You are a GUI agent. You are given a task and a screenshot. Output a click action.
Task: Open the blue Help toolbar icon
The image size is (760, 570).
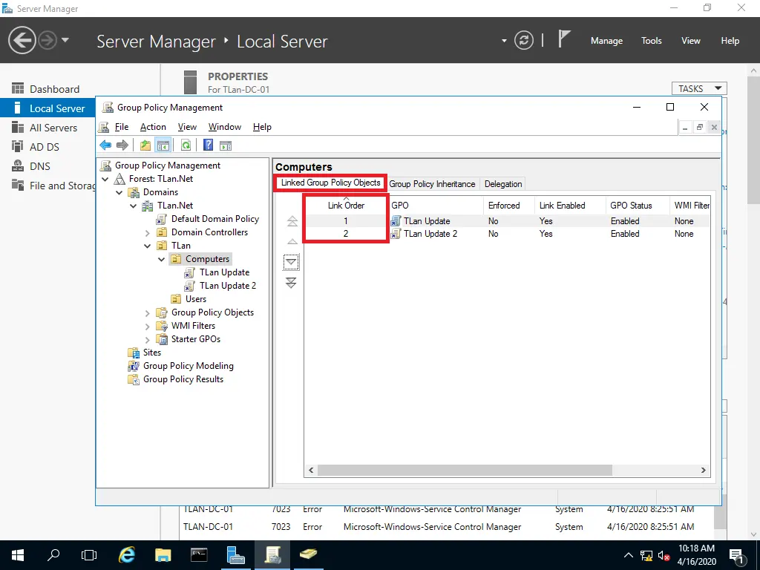(208, 145)
